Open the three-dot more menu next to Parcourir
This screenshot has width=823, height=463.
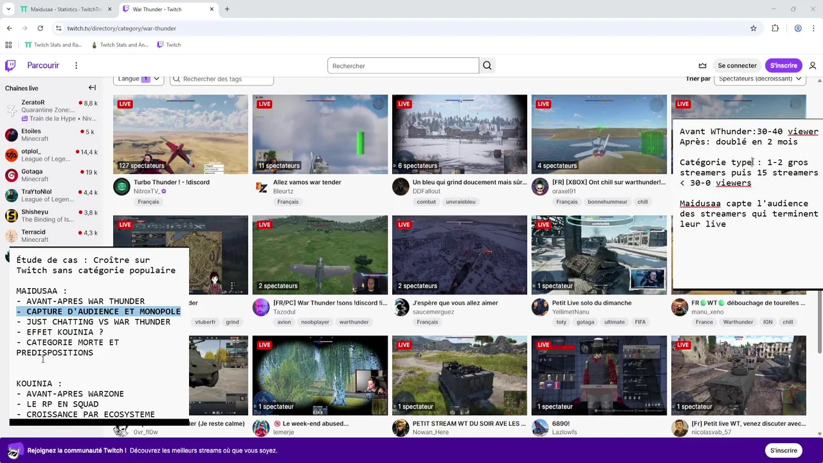76,66
